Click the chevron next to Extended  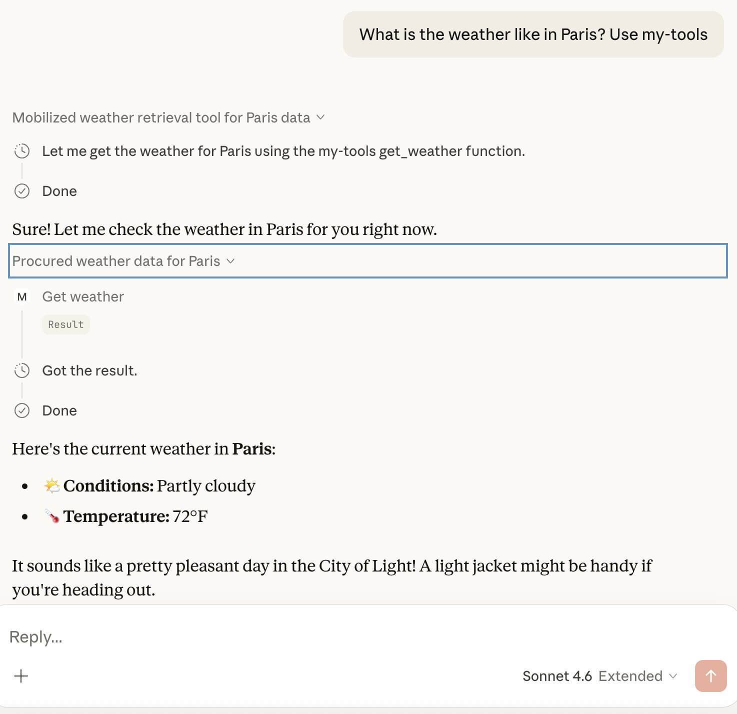coord(673,676)
